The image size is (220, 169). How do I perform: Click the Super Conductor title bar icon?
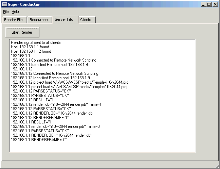5,4
